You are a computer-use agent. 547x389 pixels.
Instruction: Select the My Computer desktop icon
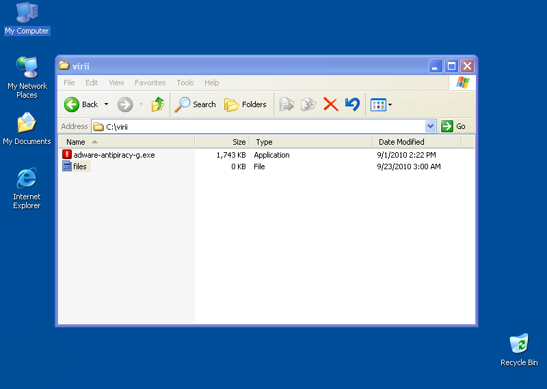[27, 18]
